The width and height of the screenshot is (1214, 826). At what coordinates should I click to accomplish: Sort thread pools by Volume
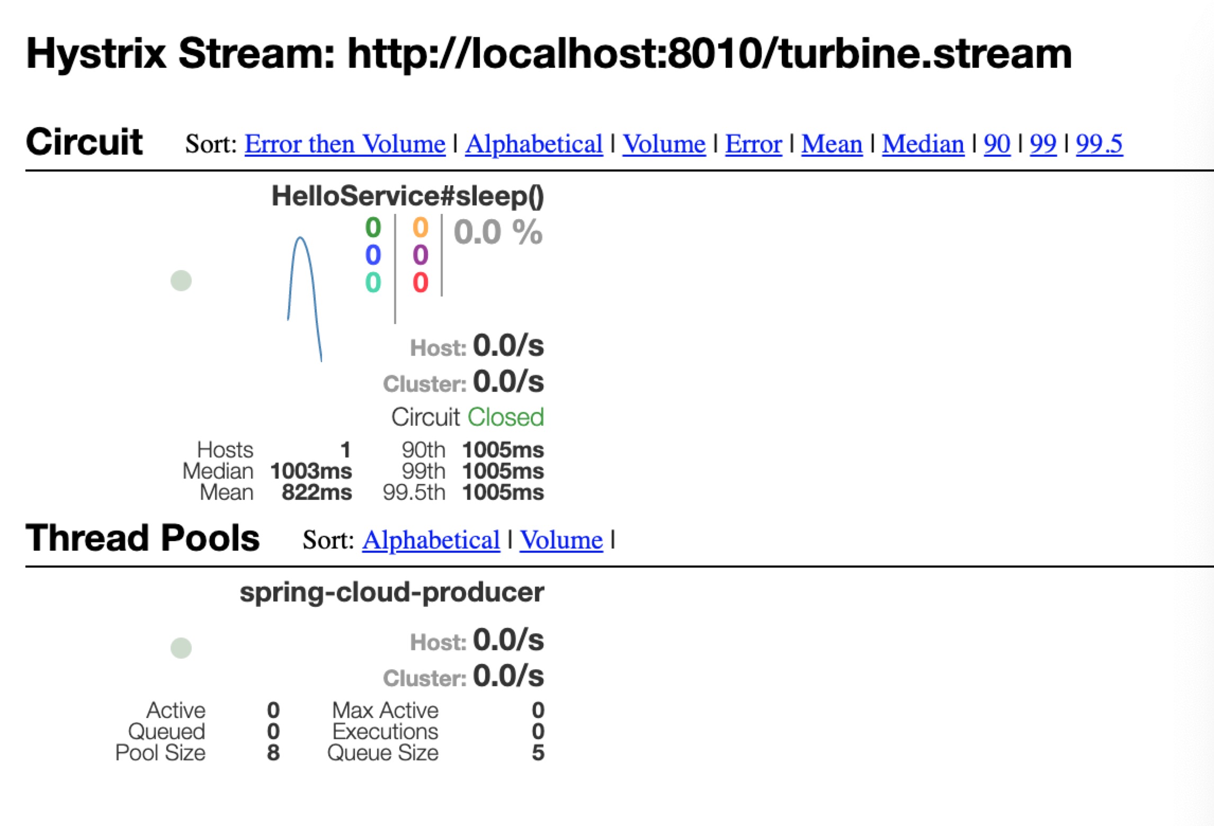coord(561,540)
